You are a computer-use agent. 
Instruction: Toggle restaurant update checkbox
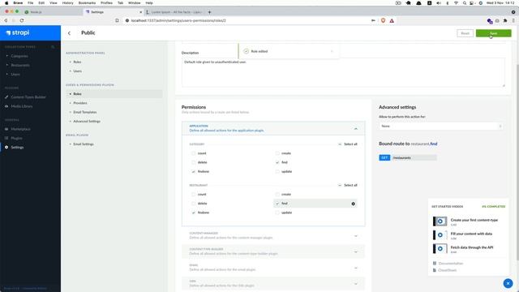pyautogui.click(x=277, y=213)
